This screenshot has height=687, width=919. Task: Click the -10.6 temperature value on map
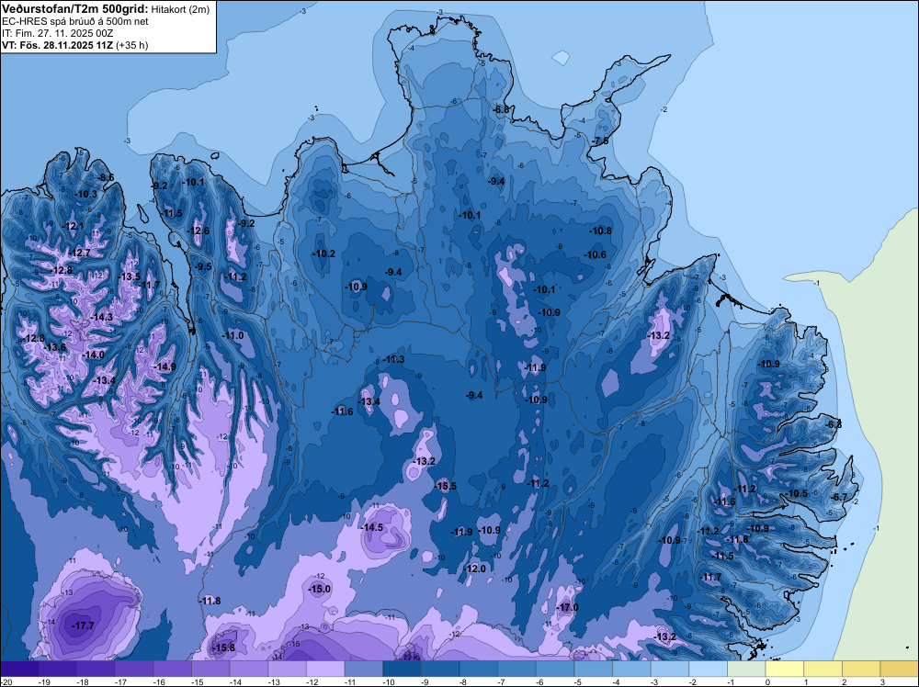[595, 254]
